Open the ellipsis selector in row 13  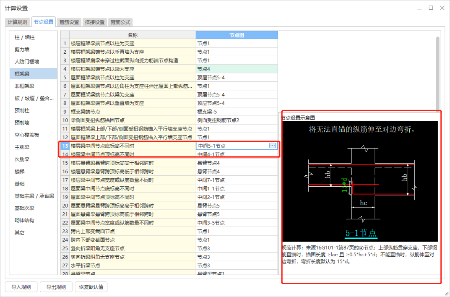tap(273, 146)
